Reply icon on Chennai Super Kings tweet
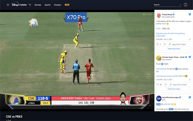 pos(166,84)
